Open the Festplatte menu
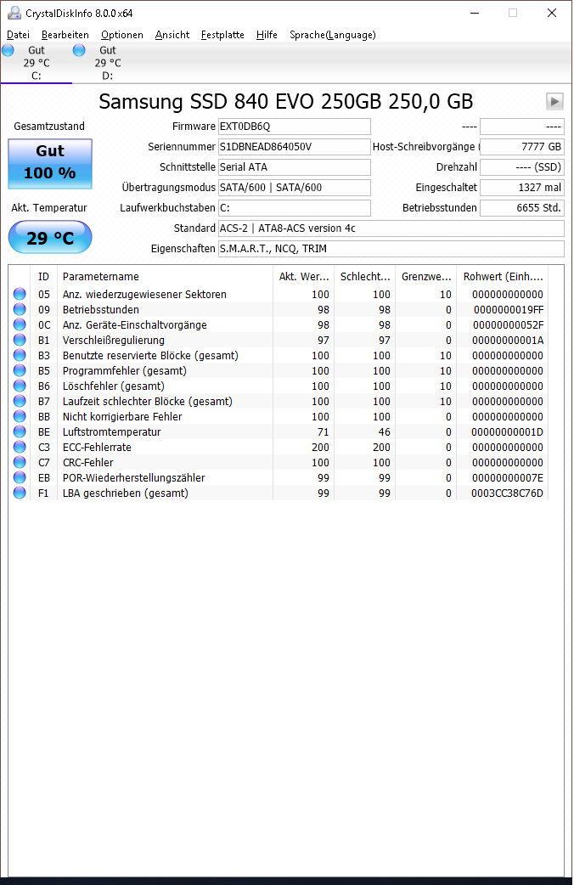574x885 pixels. click(222, 35)
